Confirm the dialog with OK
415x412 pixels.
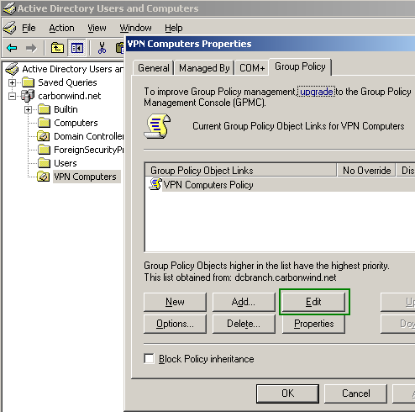pyautogui.click(x=287, y=394)
